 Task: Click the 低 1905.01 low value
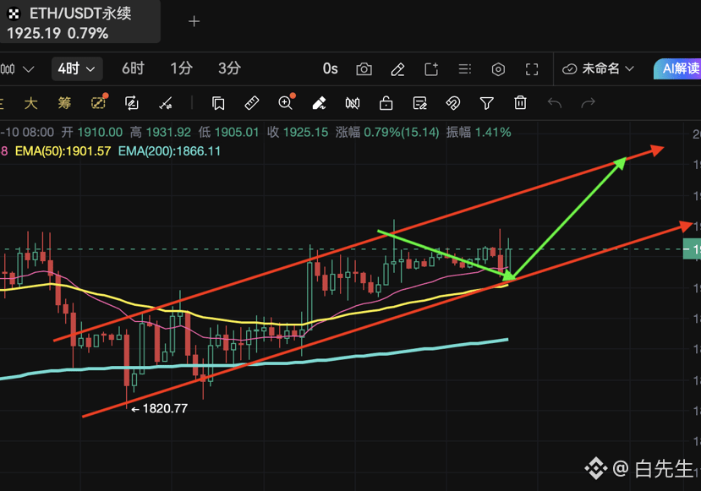click(228, 132)
